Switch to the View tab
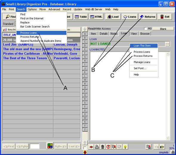Image resolution: width=176 pixels, height=155 pixels. click(x=134, y=34)
